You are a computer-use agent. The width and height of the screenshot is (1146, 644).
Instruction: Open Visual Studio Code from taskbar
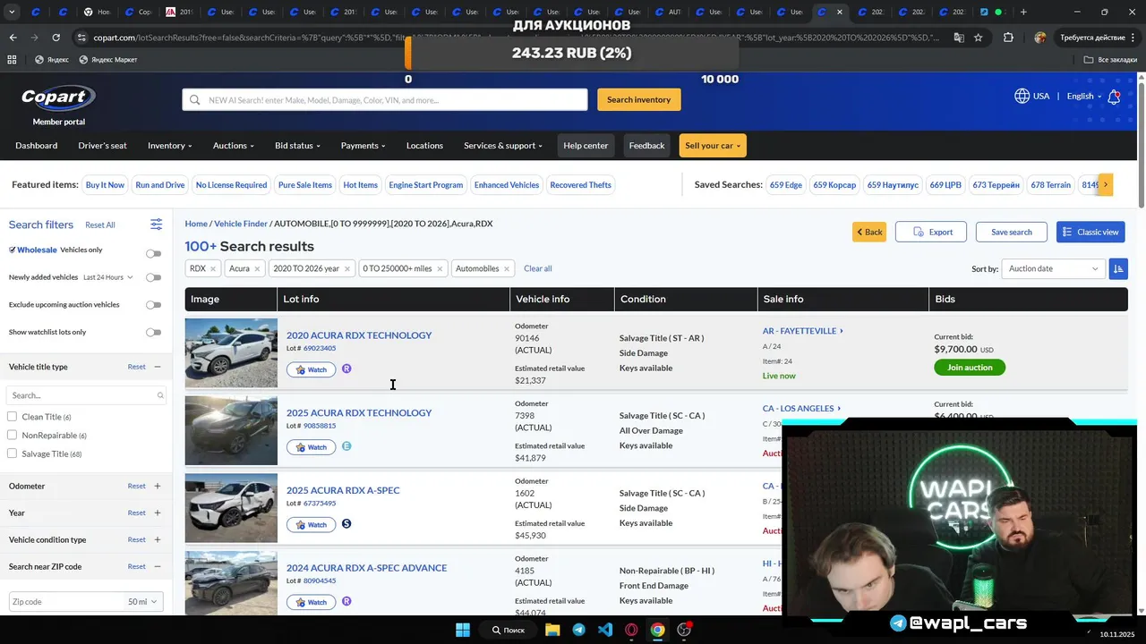point(605,630)
